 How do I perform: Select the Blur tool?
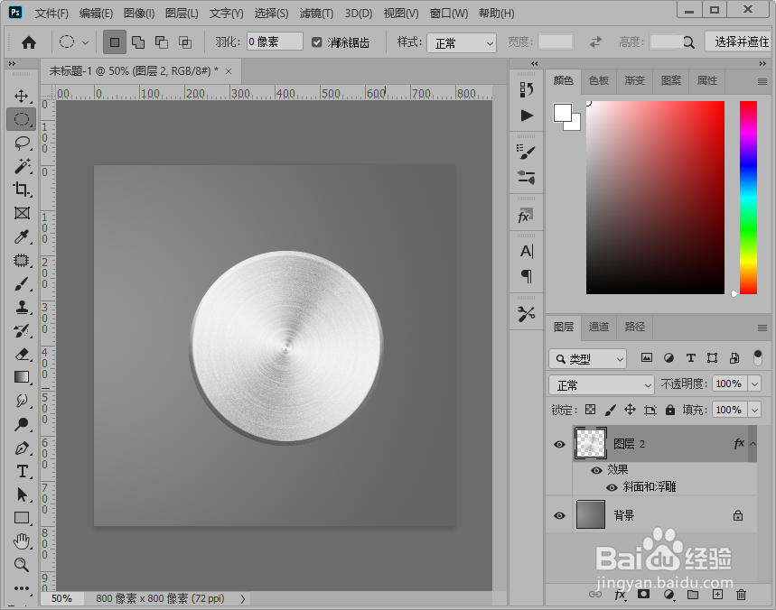22,401
